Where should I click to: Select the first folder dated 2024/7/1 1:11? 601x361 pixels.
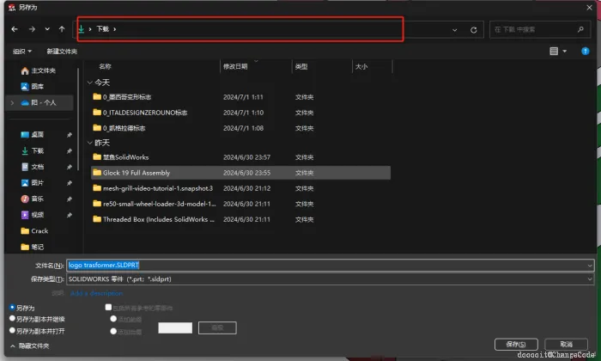point(240,97)
